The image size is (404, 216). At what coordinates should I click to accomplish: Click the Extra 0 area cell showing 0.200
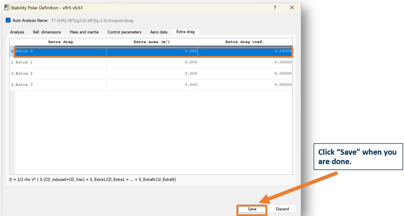[152, 51]
